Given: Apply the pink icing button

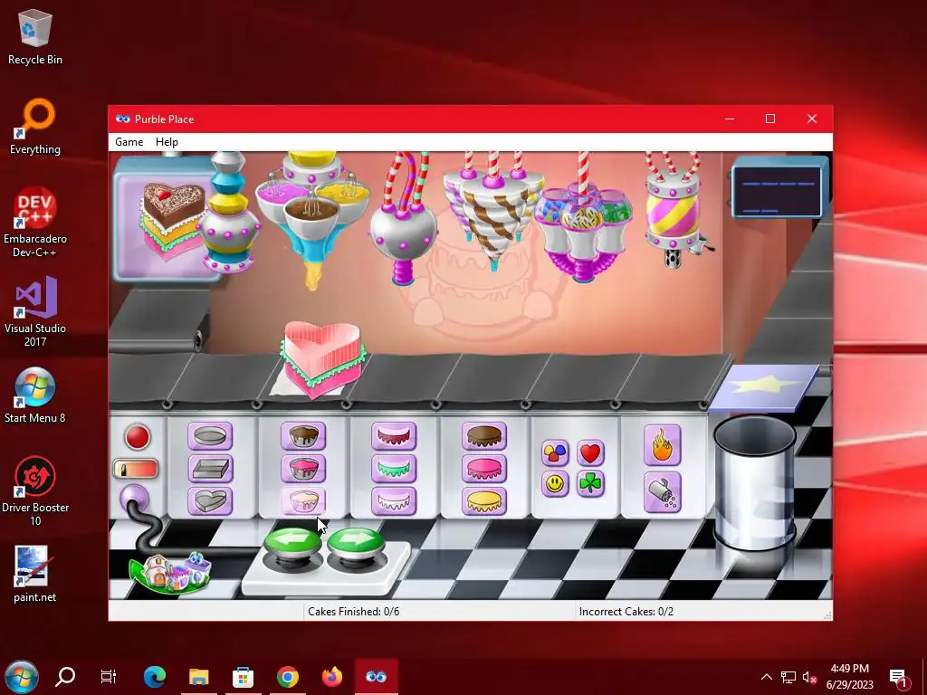Looking at the screenshot, I should [484, 470].
